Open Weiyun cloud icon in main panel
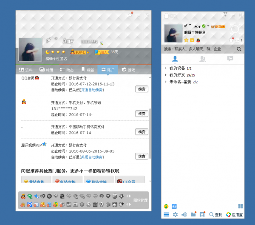The width and height of the screenshot is (255, 225). pos(174,206)
